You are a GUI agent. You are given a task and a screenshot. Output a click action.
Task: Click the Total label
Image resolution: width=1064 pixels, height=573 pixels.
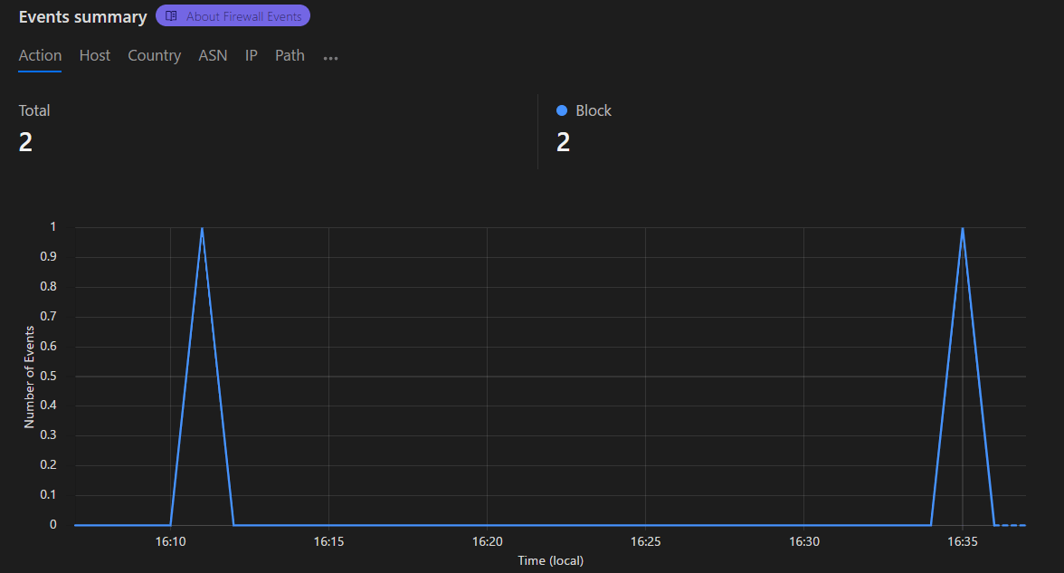[34, 110]
